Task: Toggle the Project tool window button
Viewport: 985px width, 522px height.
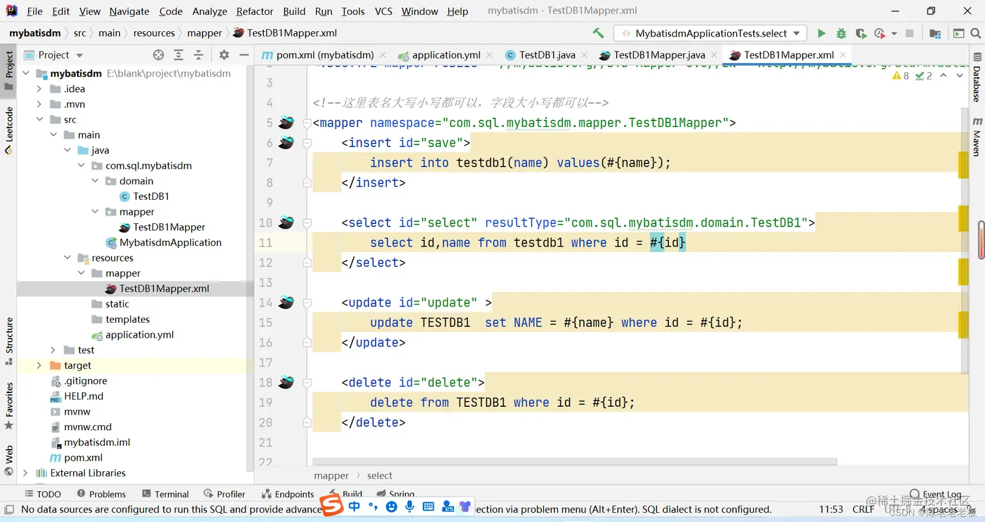Action: coord(9,70)
